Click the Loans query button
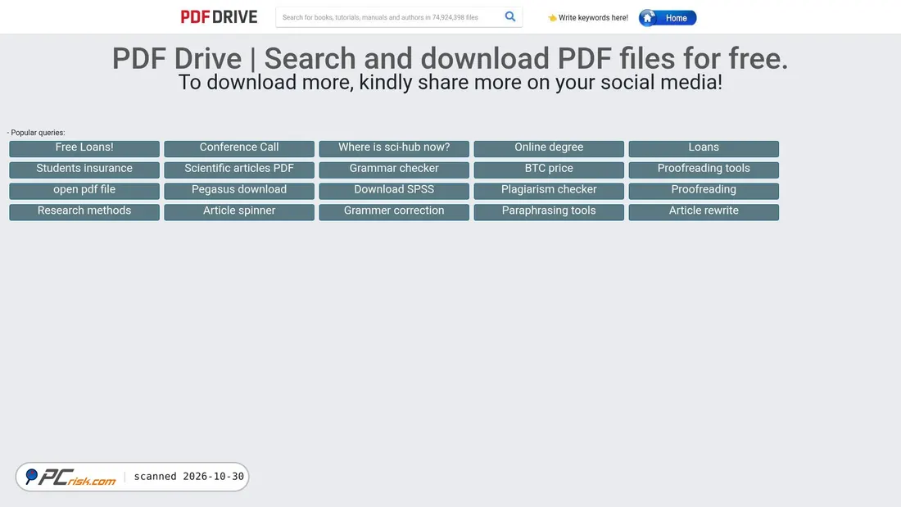The image size is (901, 507). 704,148
